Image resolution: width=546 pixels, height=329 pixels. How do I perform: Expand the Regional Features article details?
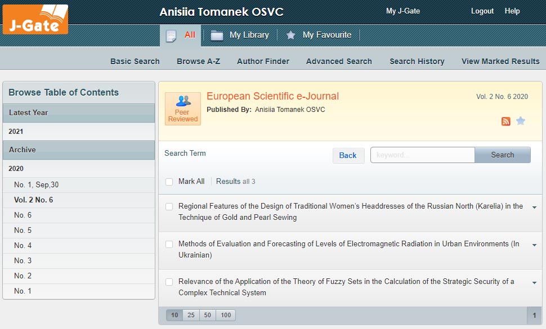(x=534, y=208)
